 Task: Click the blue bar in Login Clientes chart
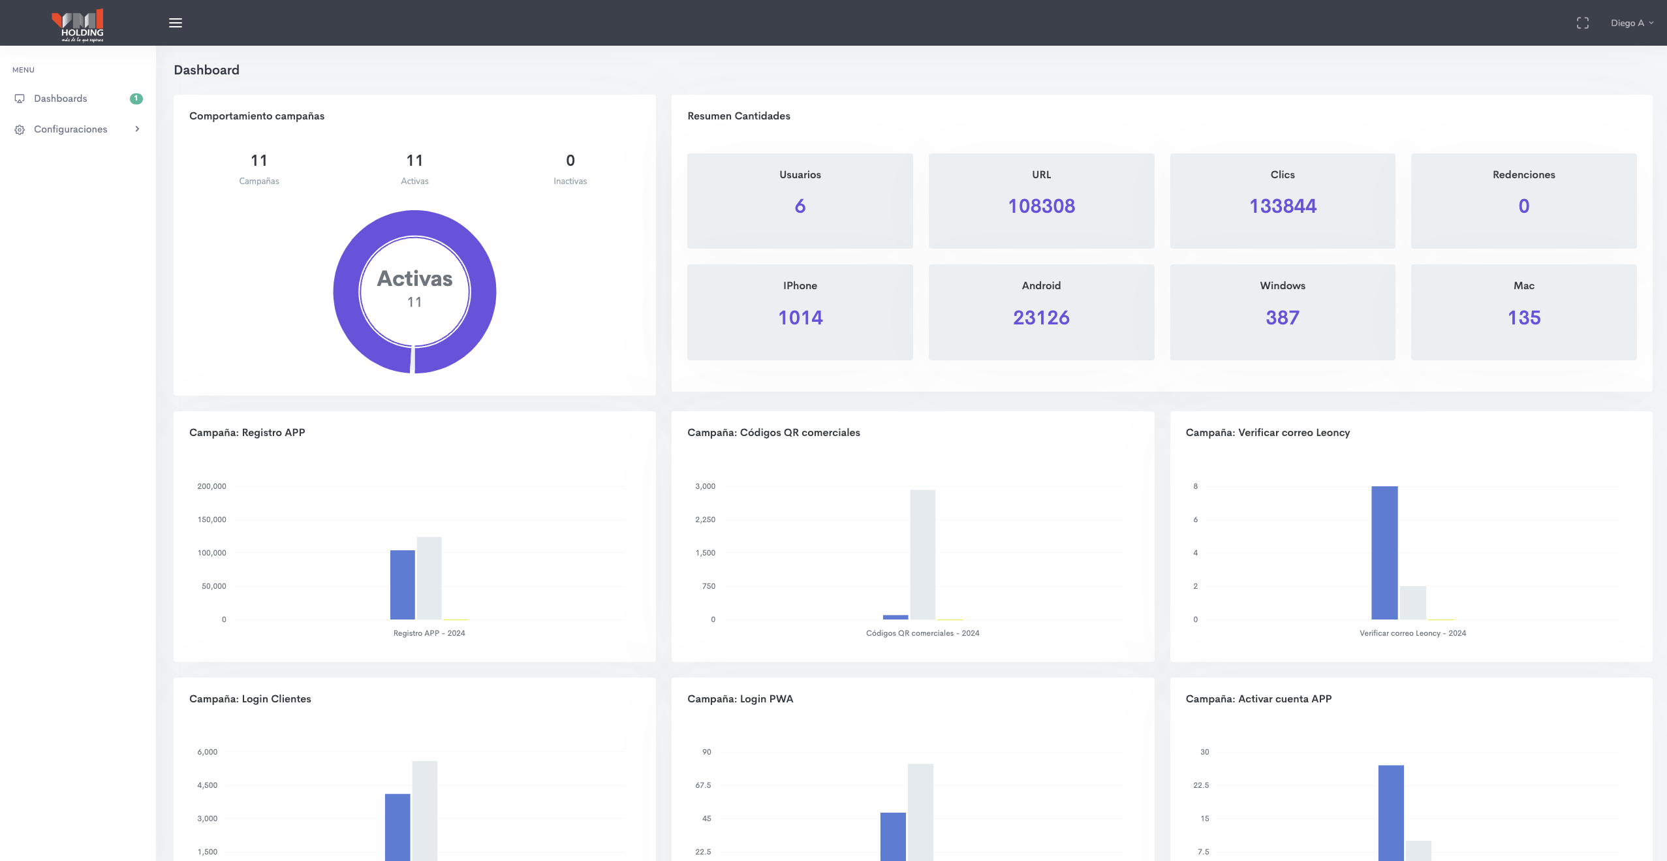397,827
